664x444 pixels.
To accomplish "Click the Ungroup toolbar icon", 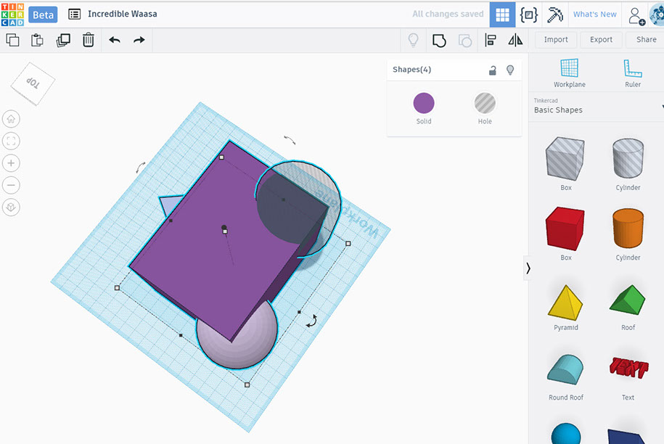I will coord(465,40).
